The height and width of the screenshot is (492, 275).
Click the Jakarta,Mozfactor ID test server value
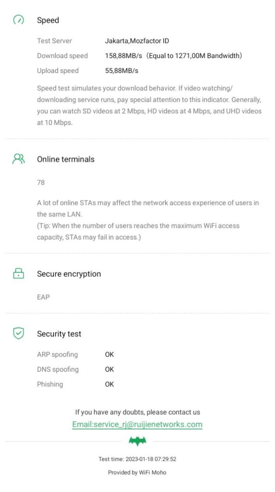point(137,41)
